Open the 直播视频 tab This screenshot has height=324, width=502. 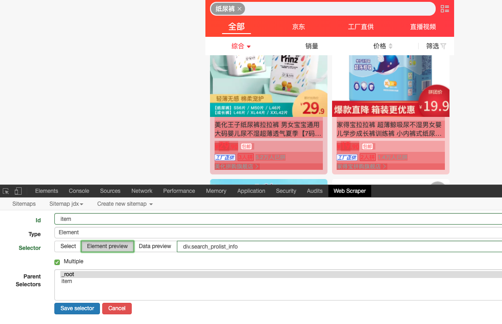click(423, 27)
